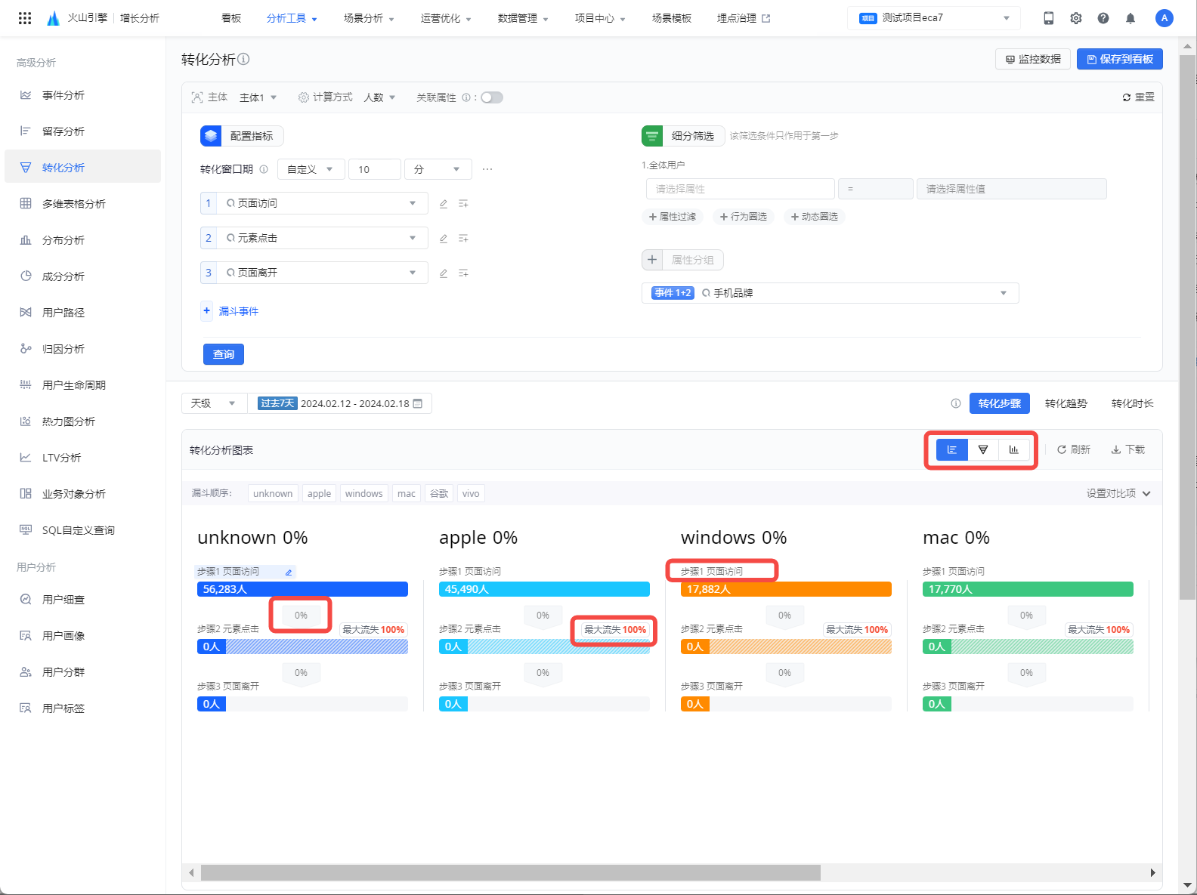Viewport: 1197px width, 895px height.
Task: Toggle the unknown funnel order tag
Action: (272, 493)
